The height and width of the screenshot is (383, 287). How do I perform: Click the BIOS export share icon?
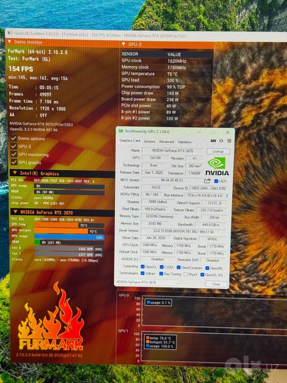click(207, 181)
